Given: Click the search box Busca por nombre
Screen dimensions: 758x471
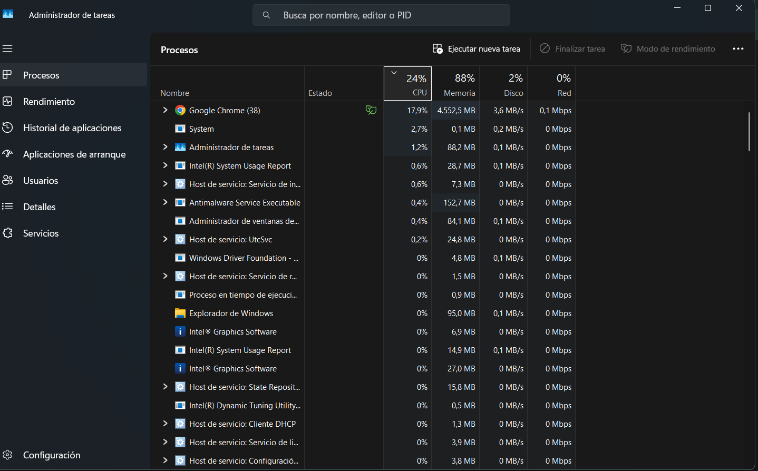Looking at the screenshot, I should [x=381, y=15].
